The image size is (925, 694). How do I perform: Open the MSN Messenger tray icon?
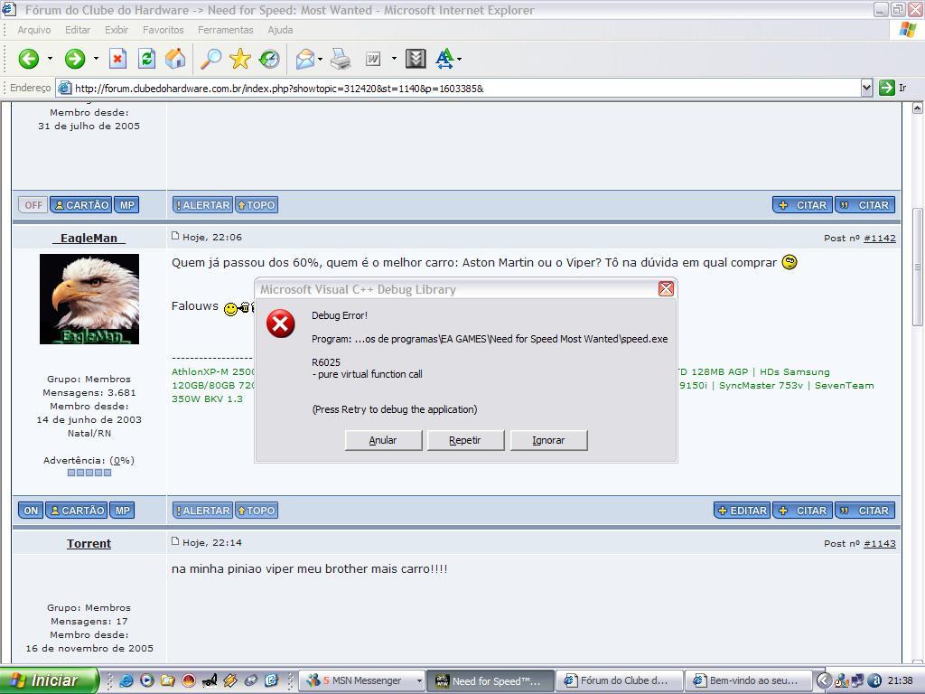click(841, 680)
